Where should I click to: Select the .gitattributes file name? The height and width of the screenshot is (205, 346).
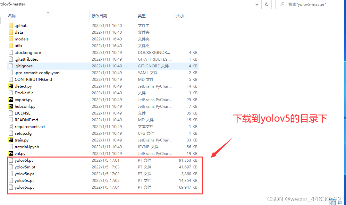(26, 59)
